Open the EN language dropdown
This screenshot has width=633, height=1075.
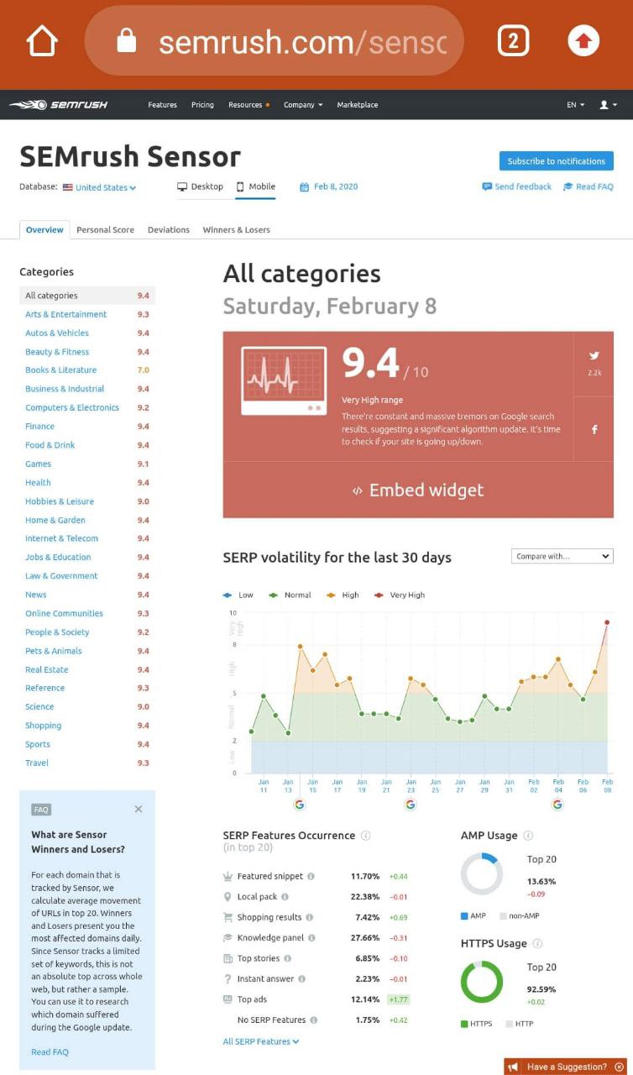[x=575, y=105]
